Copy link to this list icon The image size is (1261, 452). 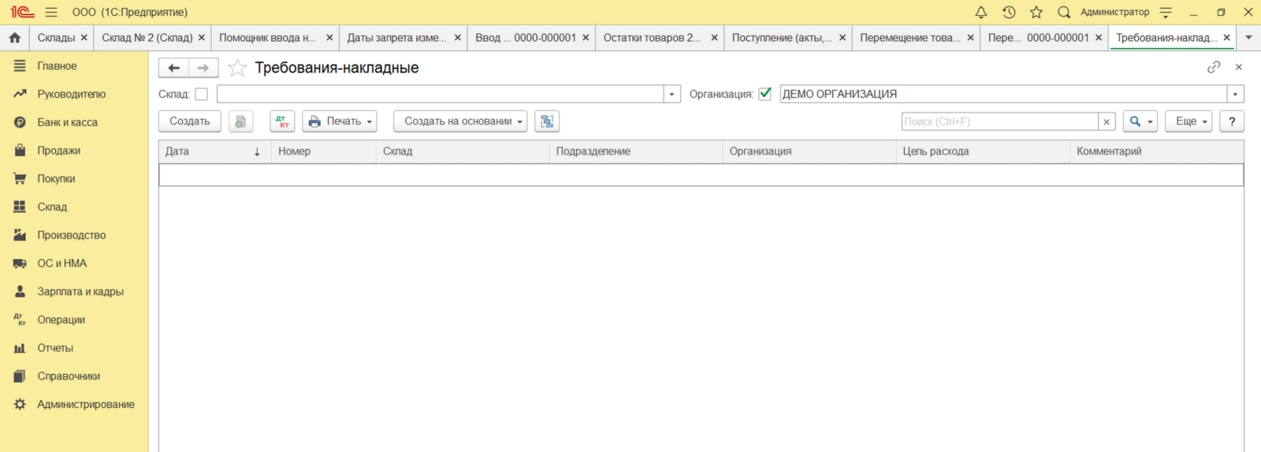tap(1214, 68)
